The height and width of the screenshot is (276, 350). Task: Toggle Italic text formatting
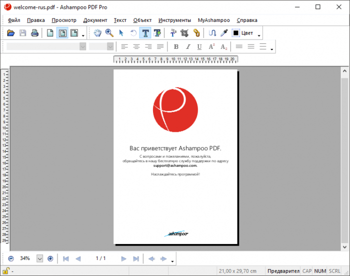188,47
